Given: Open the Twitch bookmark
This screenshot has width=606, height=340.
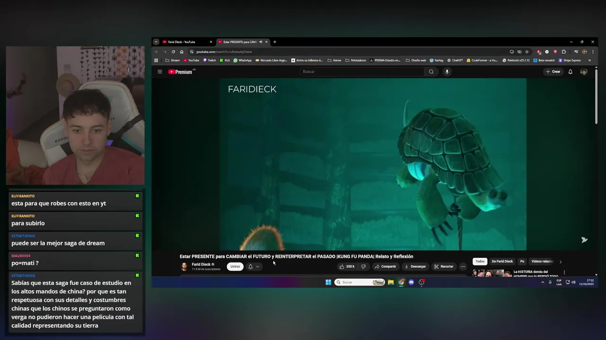Looking at the screenshot, I should pos(209,60).
